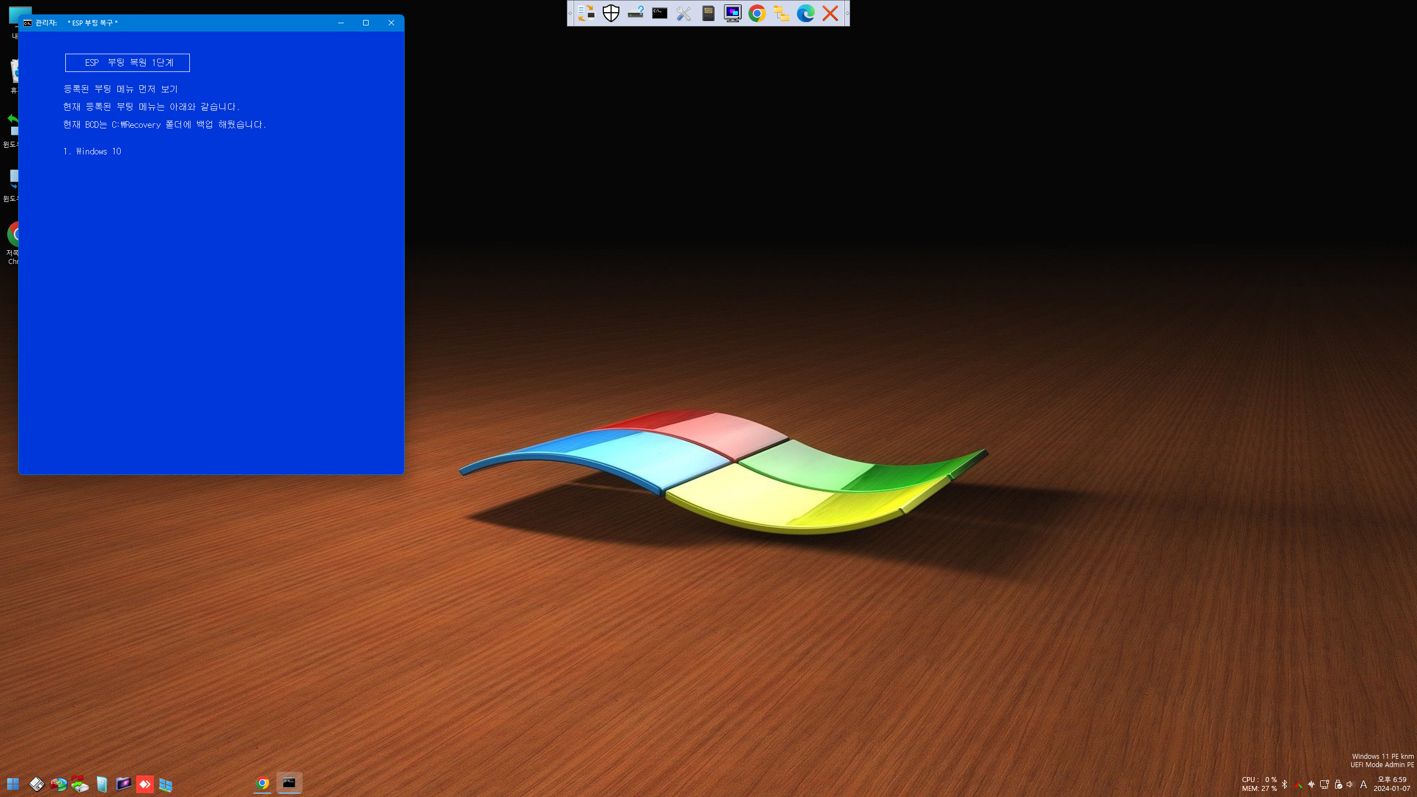Screen dimensions: 1417x797
Task: Click the 'ESP 부팅 복원 1단계' header box
Action: tap(127, 63)
